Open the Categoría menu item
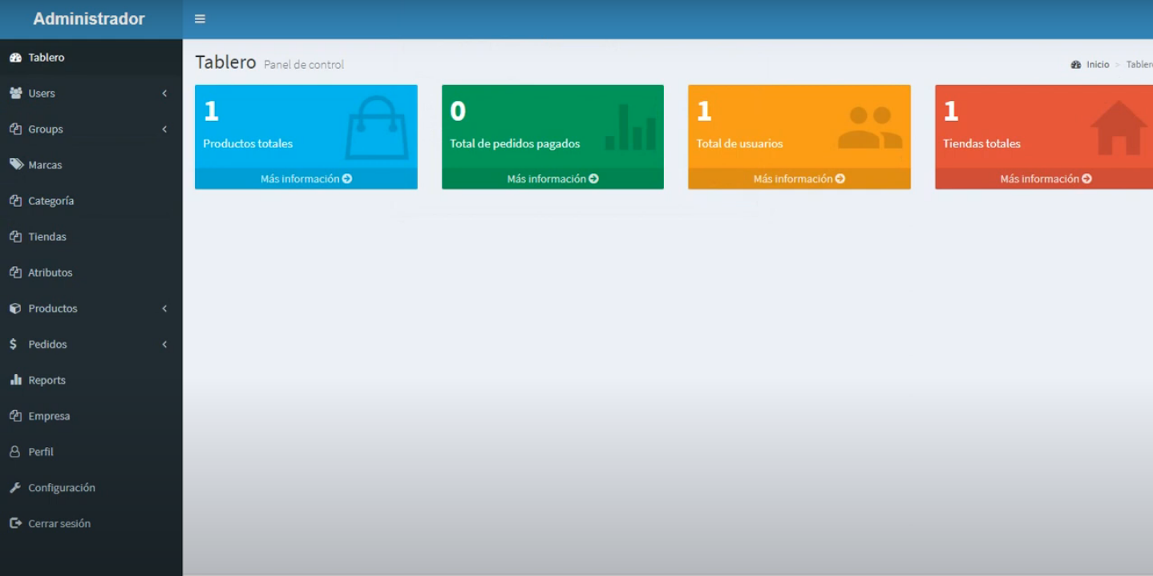Image resolution: width=1153 pixels, height=576 pixels. click(x=51, y=201)
